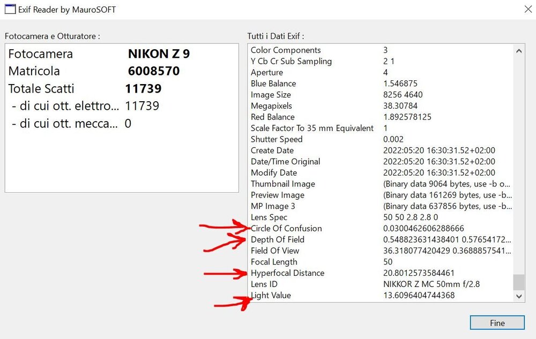Close the Exif Reader window

pos(528,9)
